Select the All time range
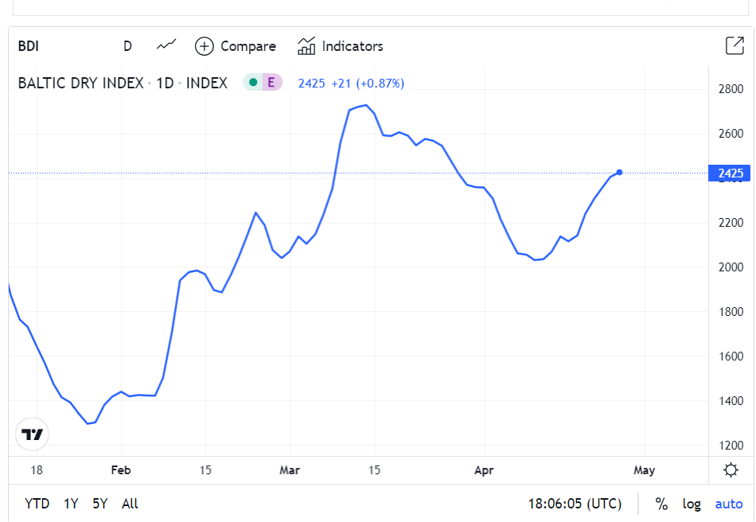 tap(130, 504)
